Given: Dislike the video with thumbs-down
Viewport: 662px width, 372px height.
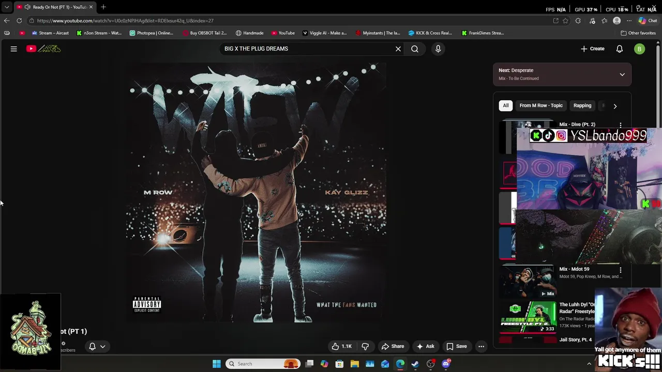Looking at the screenshot, I should 365,346.
